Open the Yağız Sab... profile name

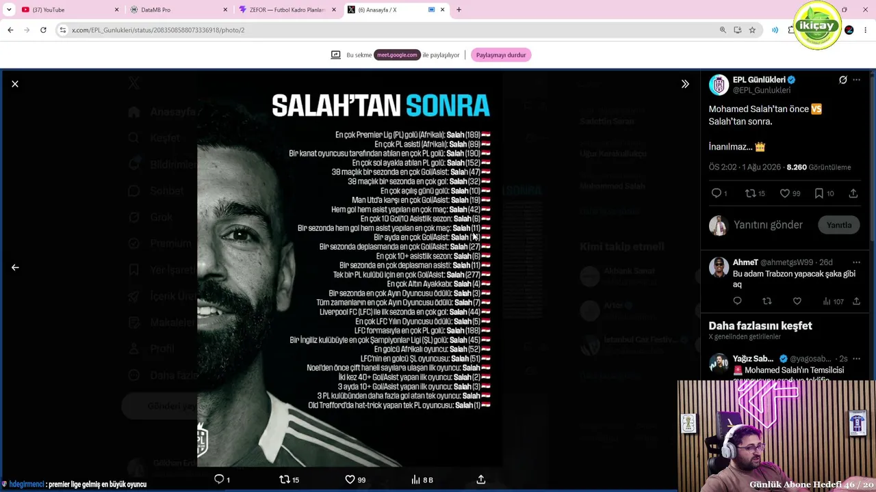click(x=753, y=359)
